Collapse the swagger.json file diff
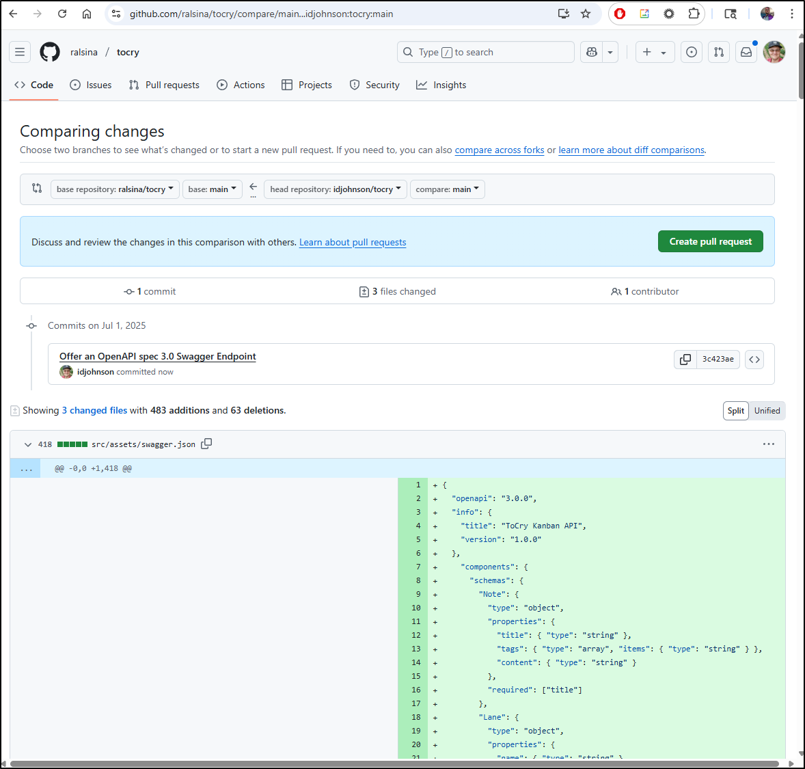This screenshot has width=805, height=769. tap(28, 444)
